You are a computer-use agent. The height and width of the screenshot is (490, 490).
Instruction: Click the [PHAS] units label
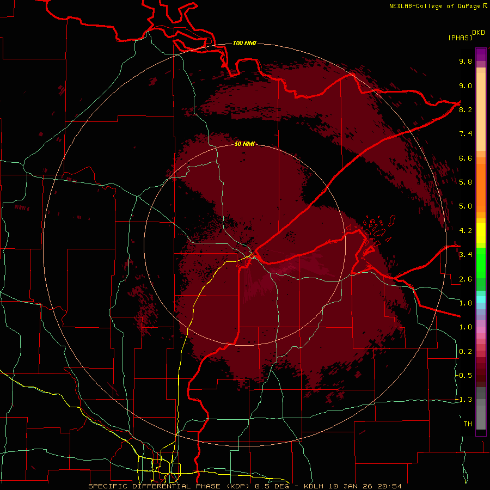(460, 38)
